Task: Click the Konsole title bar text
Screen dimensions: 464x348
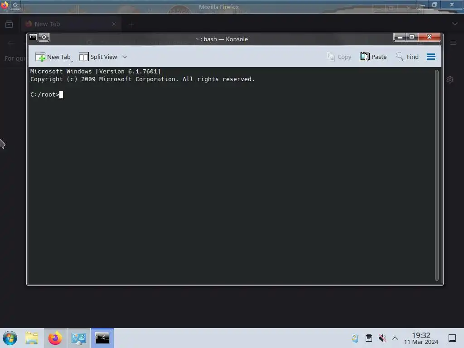Action: pos(222,39)
